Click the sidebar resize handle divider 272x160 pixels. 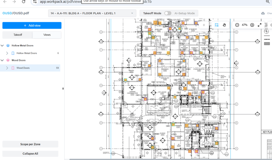click(63, 89)
